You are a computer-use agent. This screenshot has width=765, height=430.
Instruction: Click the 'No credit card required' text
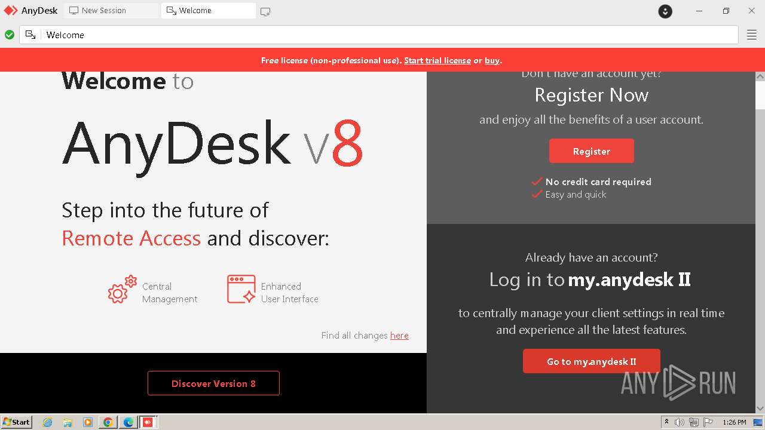598,182
